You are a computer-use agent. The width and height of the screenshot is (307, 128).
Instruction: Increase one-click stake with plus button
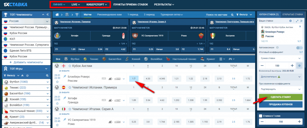(x=299, y=122)
